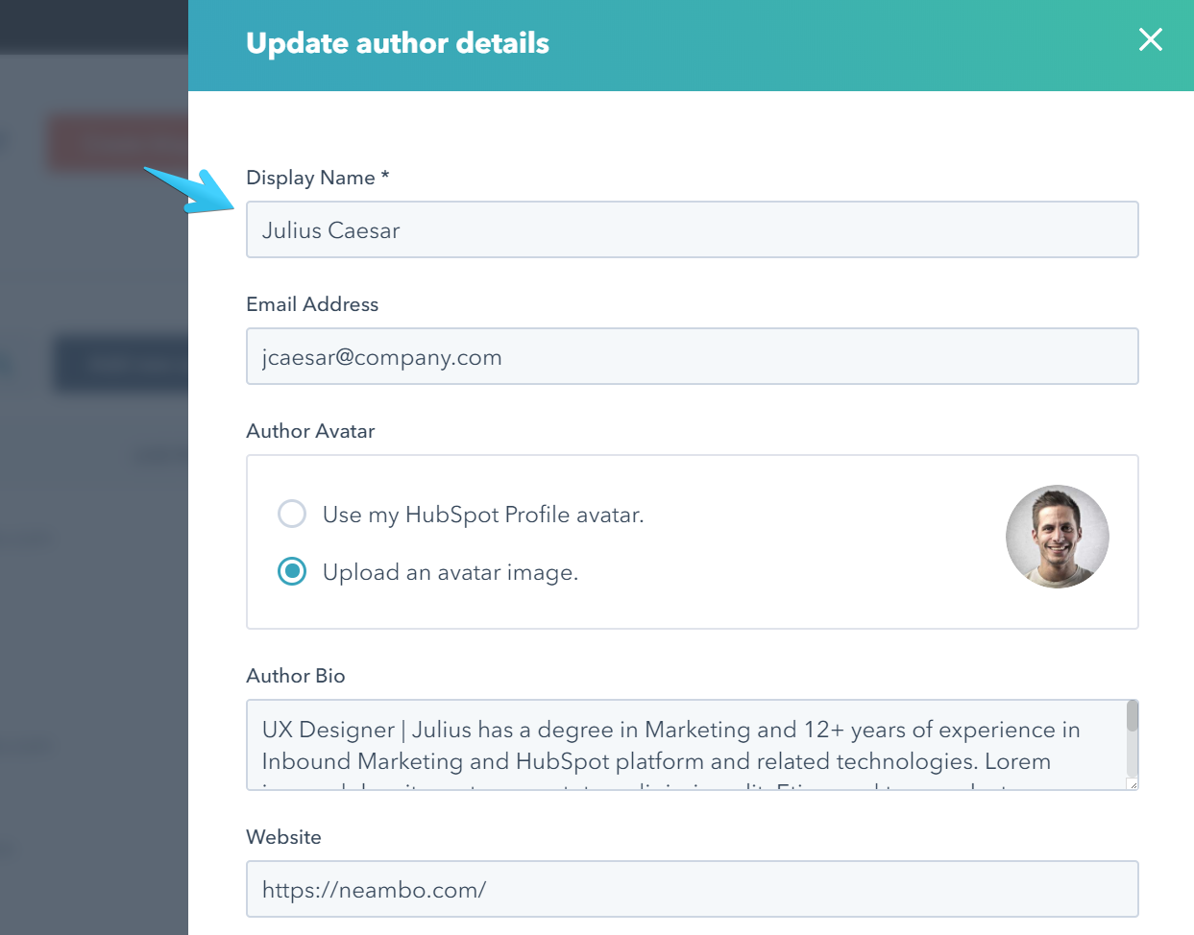
Task: Click inside the Author Bio text area
Action: [672, 745]
